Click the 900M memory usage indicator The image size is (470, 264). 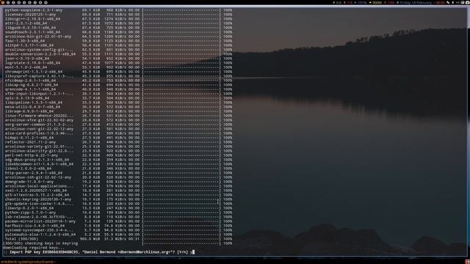coord(375,2)
